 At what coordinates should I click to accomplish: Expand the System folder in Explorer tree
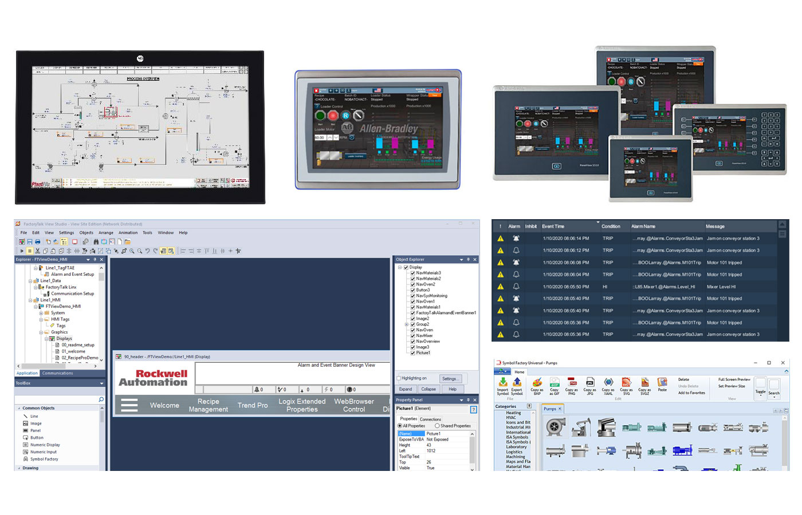[x=41, y=313]
